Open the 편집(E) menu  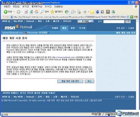click(x=16, y=6)
